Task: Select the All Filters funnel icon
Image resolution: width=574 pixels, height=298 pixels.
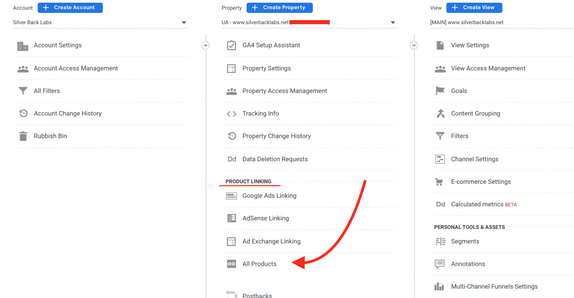Action: [23, 91]
